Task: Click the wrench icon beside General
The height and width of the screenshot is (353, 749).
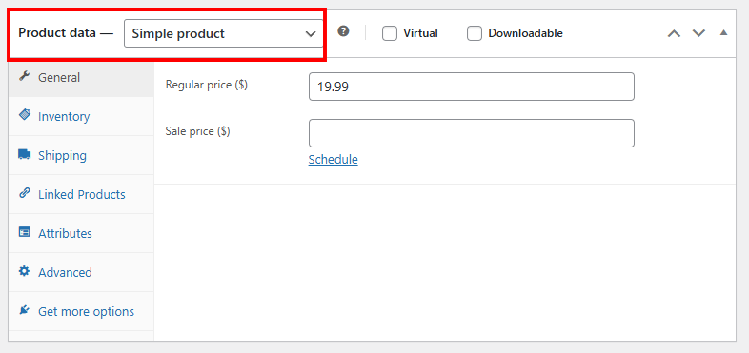Action: click(25, 76)
